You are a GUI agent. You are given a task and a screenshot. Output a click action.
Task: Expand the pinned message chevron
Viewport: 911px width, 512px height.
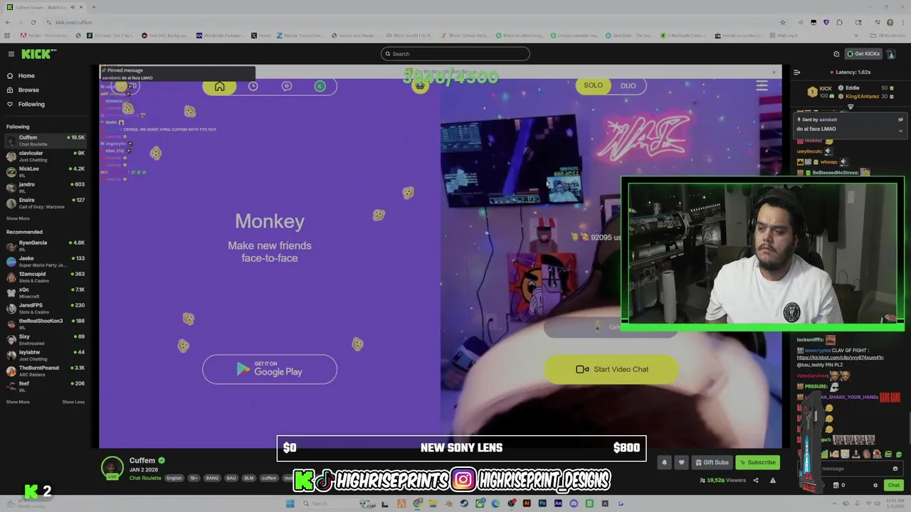(900, 131)
